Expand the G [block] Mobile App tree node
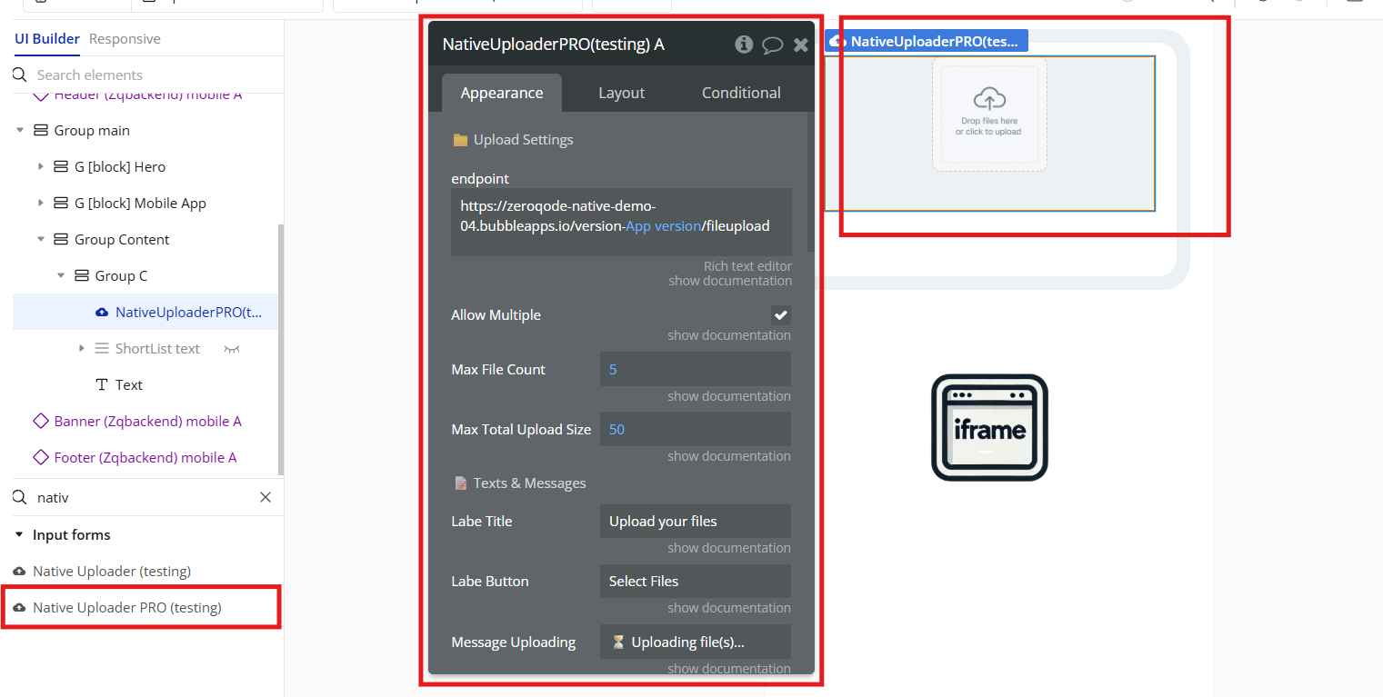The height and width of the screenshot is (697, 1383). tap(41, 203)
